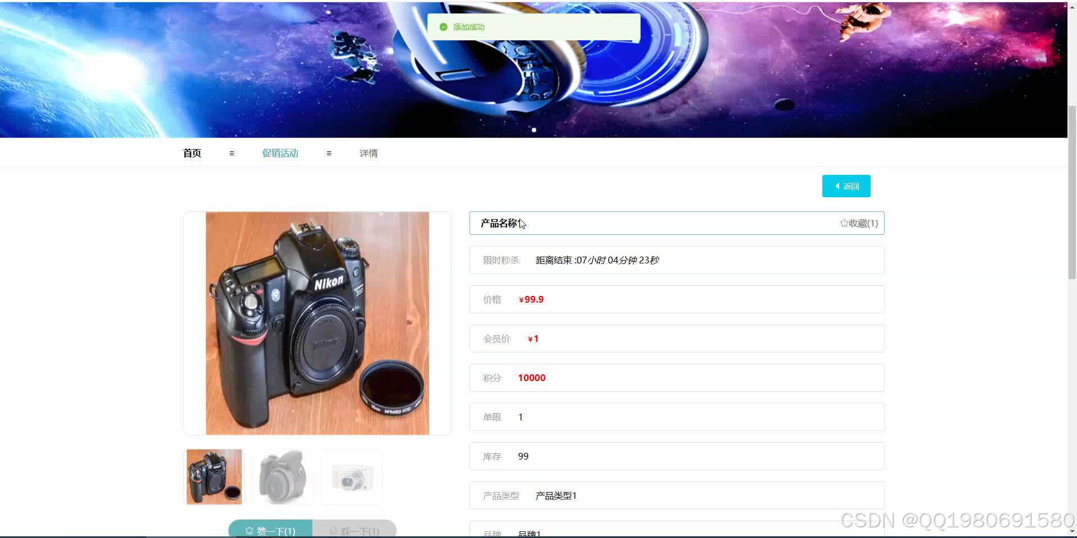Click the star icon to favorite the product

pos(844,222)
